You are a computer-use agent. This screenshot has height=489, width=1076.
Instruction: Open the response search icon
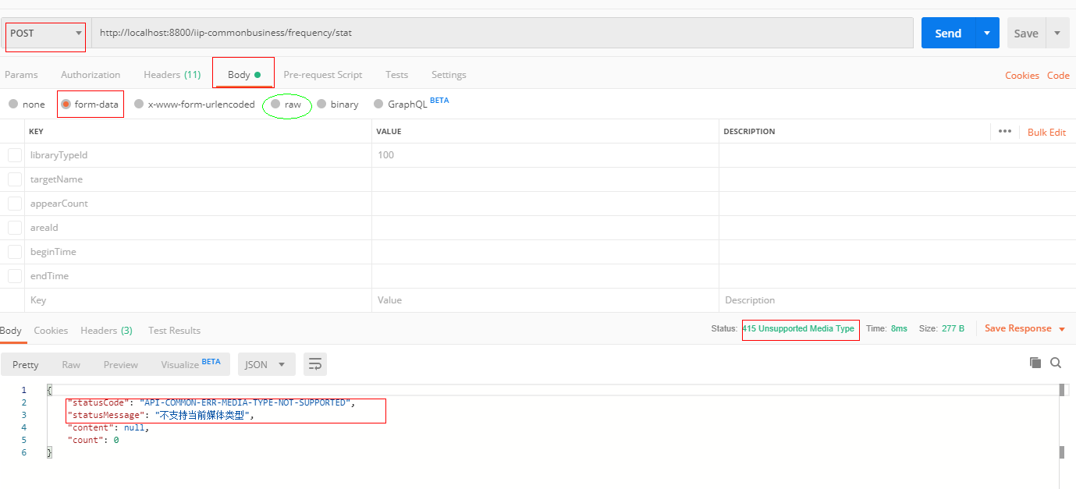click(x=1056, y=363)
